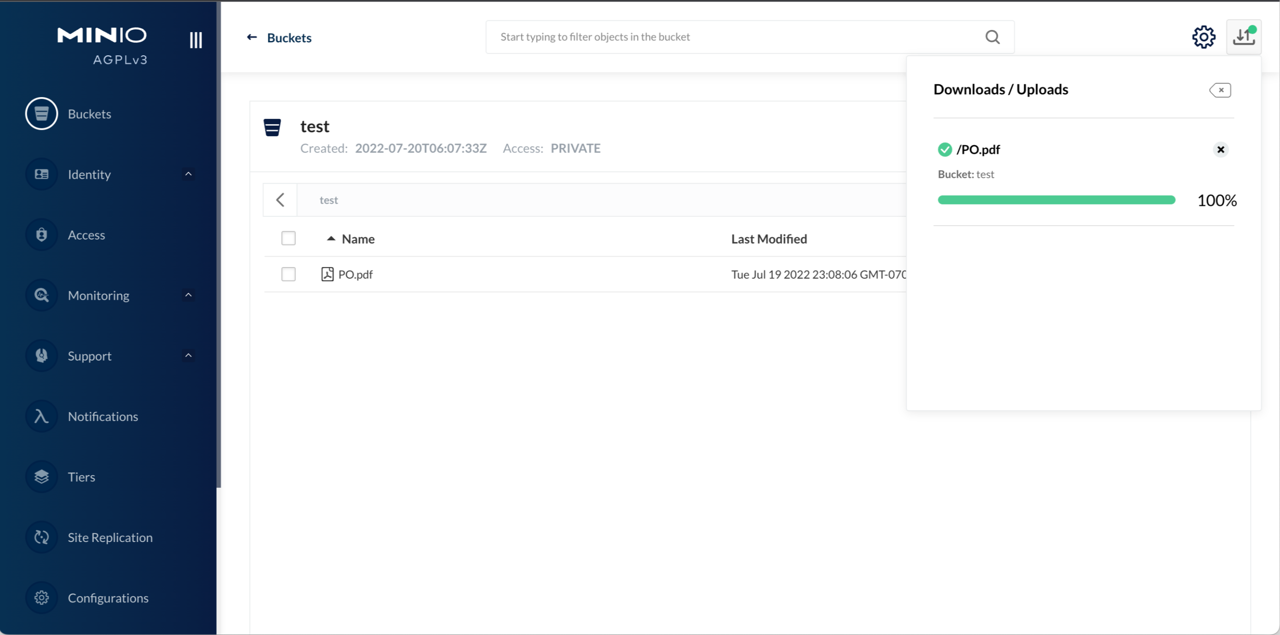Focus the filter objects search field
Screen dimensions: 1280x635
[x=736, y=37]
